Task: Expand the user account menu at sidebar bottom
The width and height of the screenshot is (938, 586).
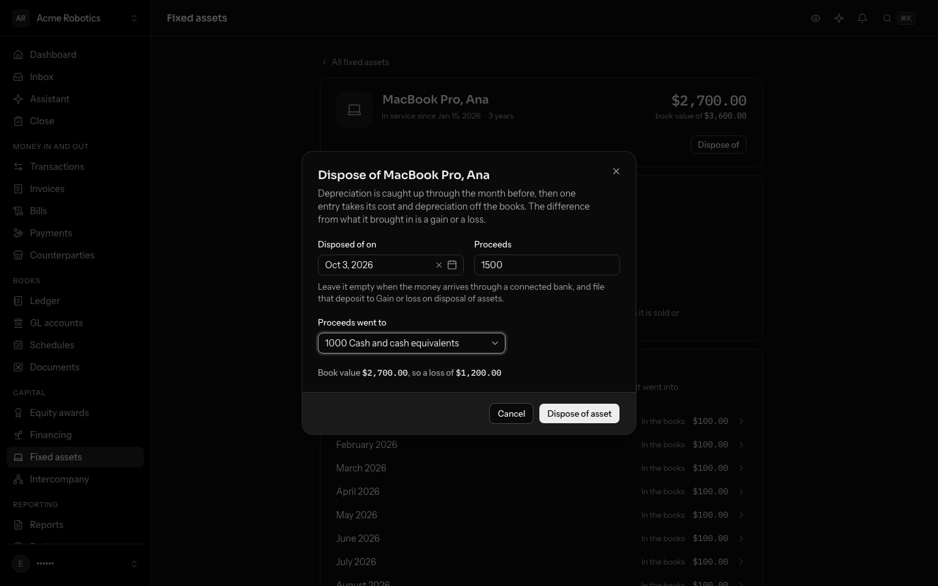Action: [x=134, y=564]
